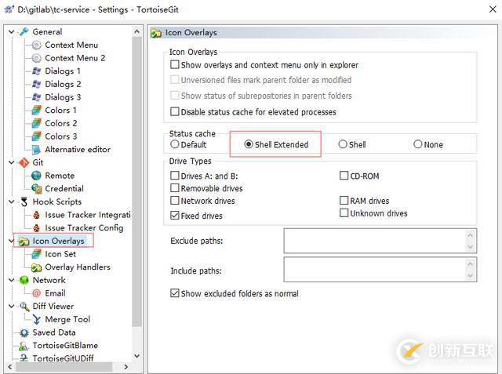This screenshot has width=502, height=374.
Task: Click the Context Menu 2 gear icon
Action: [37, 58]
